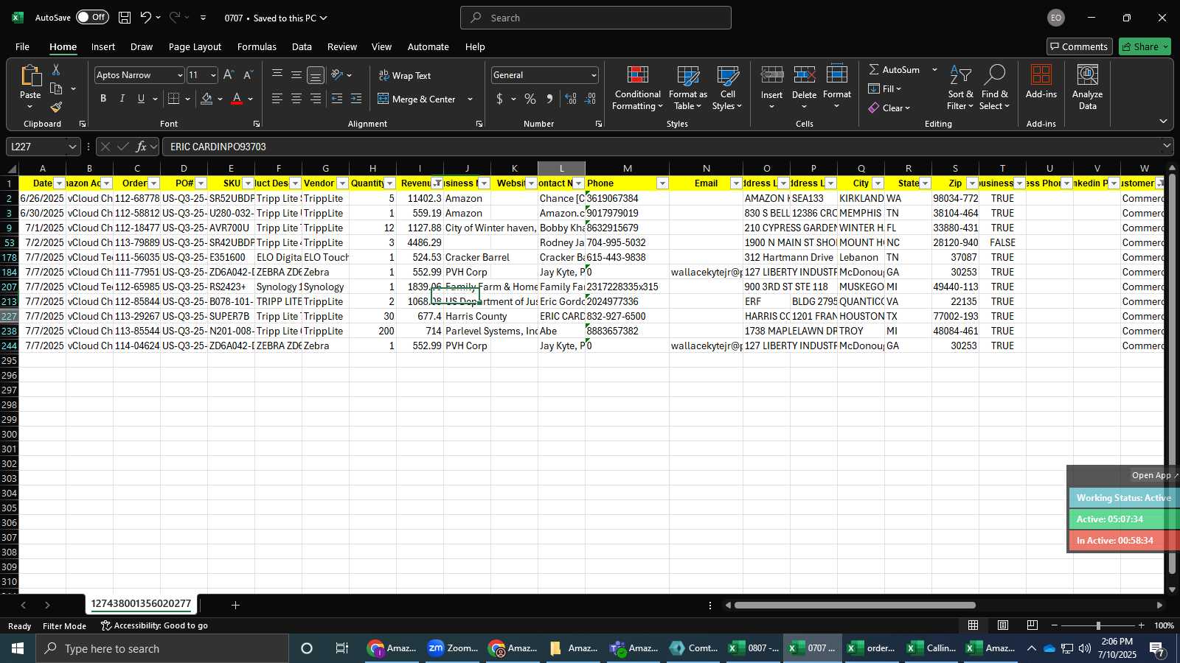Toggle Wrap Text
The height and width of the screenshot is (663, 1180).
click(405, 75)
